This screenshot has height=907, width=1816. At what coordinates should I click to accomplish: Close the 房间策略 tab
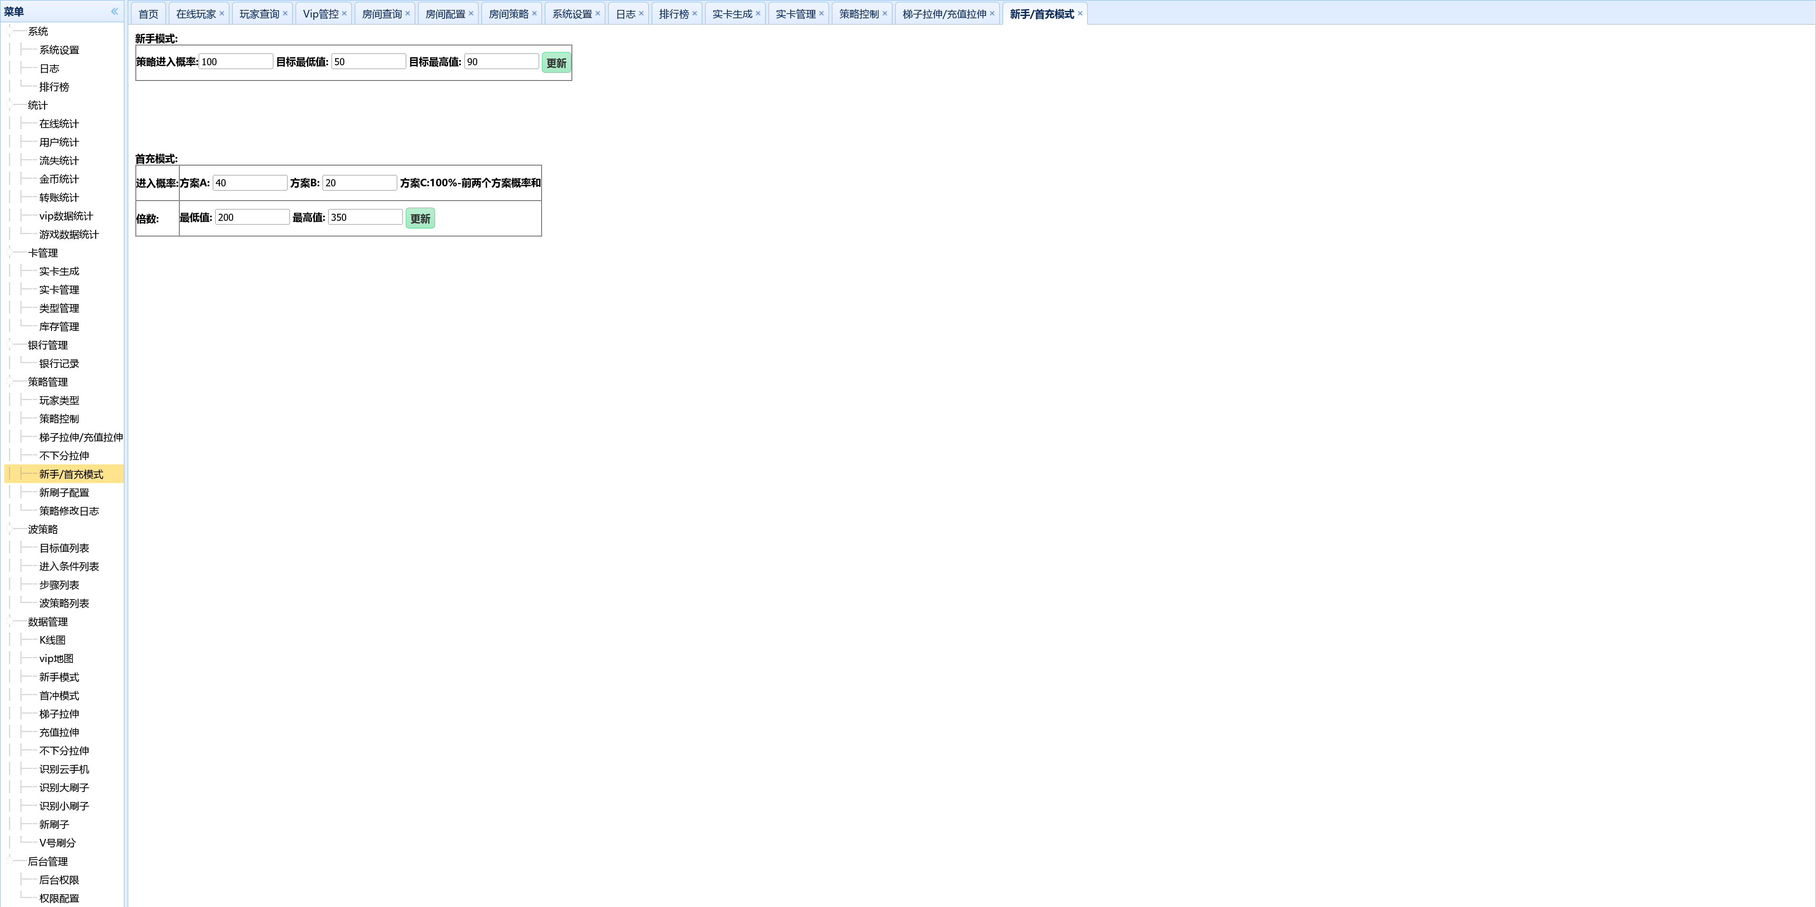click(534, 13)
